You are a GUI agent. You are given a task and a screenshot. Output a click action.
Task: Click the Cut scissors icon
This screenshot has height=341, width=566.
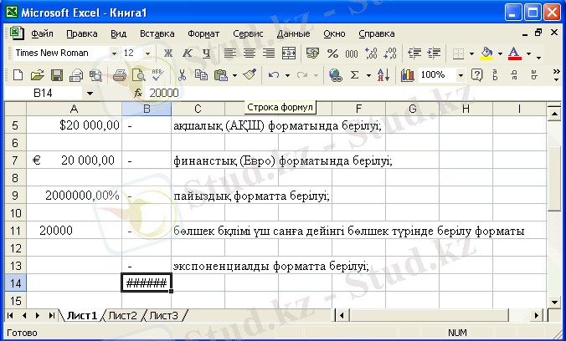click(x=183, y=75)
